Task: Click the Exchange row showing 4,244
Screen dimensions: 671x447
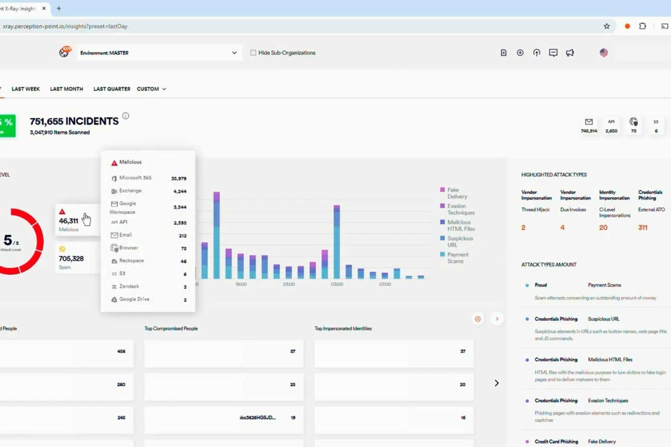Action: 148,191
